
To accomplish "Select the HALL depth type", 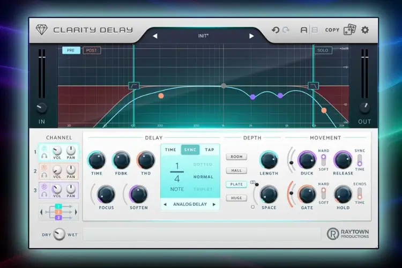I will point(236,170).
